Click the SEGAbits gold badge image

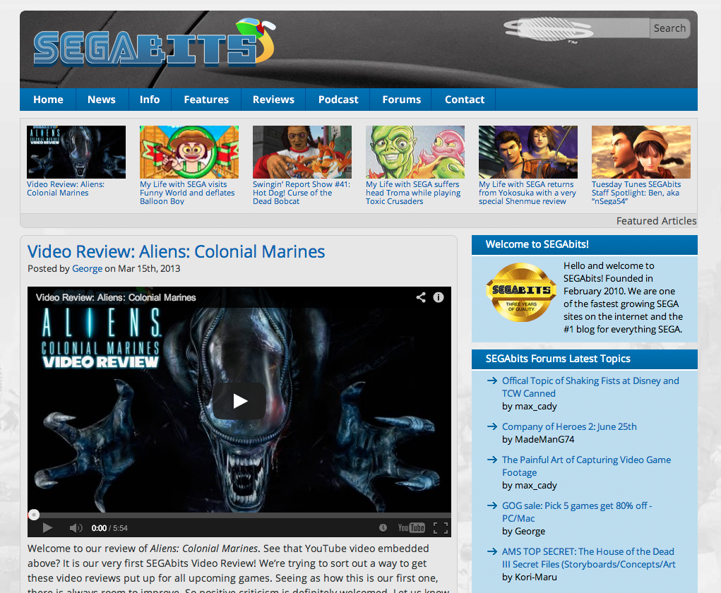521,292
